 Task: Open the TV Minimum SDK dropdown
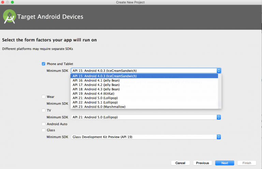[x=219, y=117]
